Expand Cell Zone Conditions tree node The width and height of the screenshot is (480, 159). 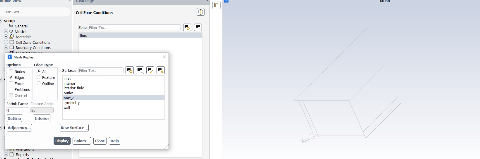coord(6,42)
